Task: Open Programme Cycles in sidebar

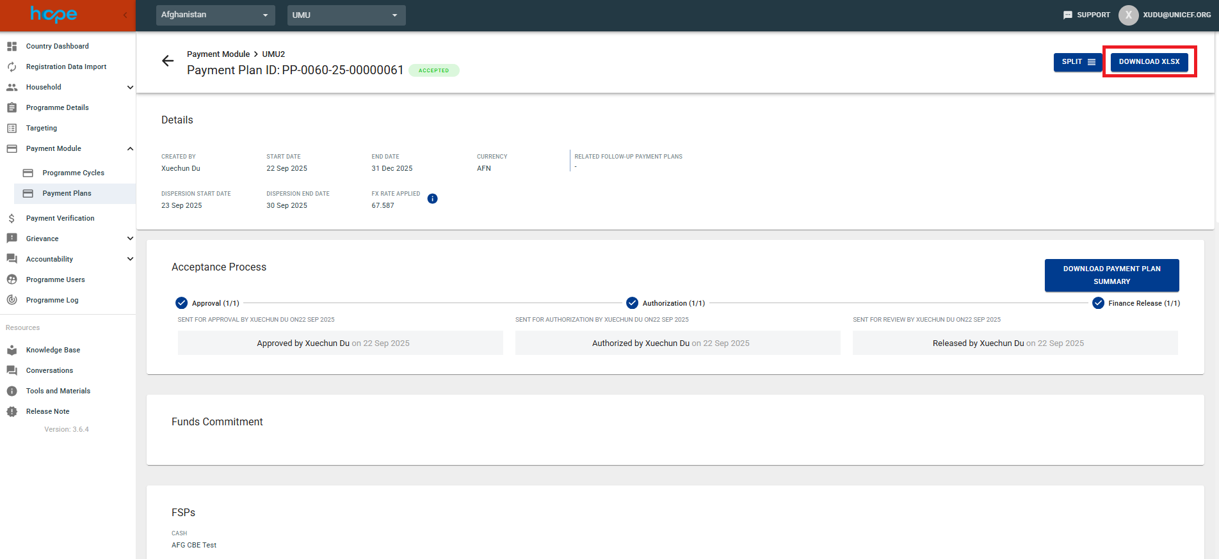Action: 73,173
